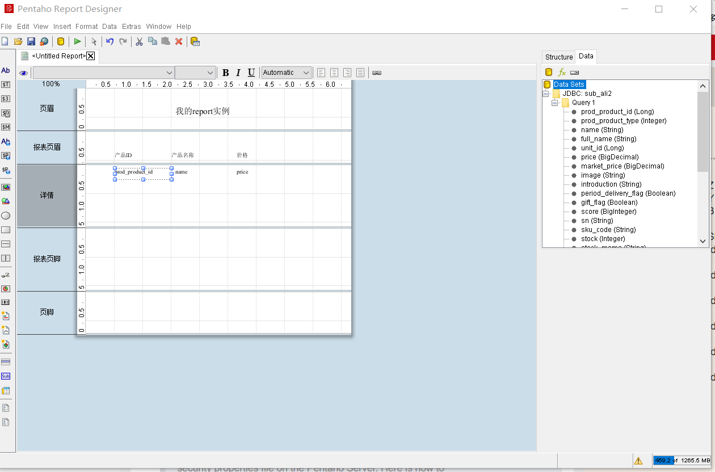This screenshot has width=715, height=472.
Task: Open the field selector toolbar icon
Action: (195, 41)
